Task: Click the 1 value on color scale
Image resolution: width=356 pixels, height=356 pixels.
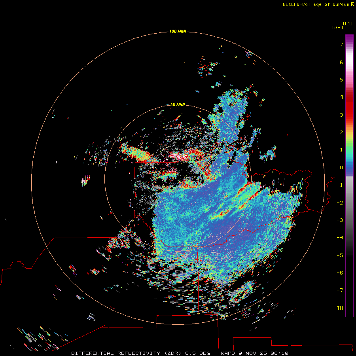Action: [x=341, y=150]
